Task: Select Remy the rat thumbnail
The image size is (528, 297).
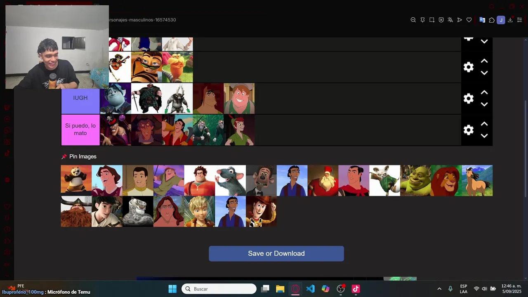Action: tap(230, 181)
